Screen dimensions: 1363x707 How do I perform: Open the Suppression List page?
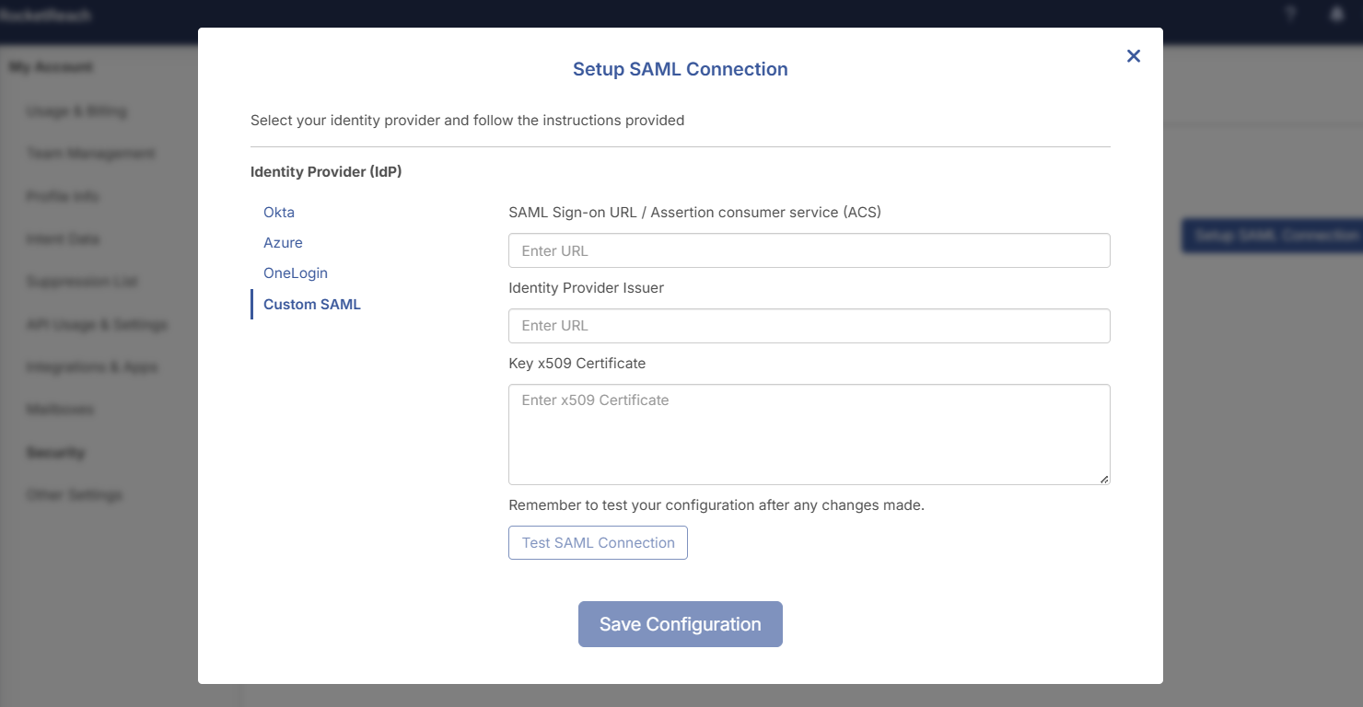tap(82, 281)
